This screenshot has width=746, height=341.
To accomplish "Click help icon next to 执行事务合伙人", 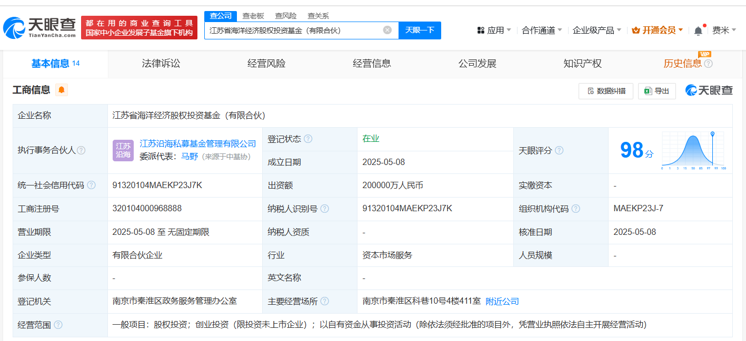I will [81, 150].
